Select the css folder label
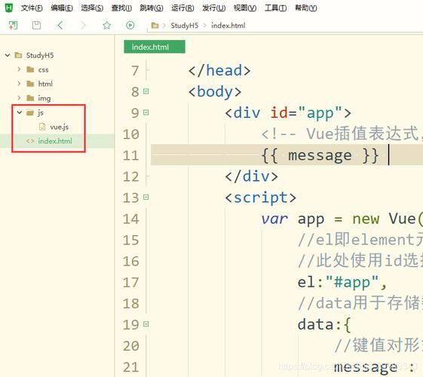 pos(44,70)
